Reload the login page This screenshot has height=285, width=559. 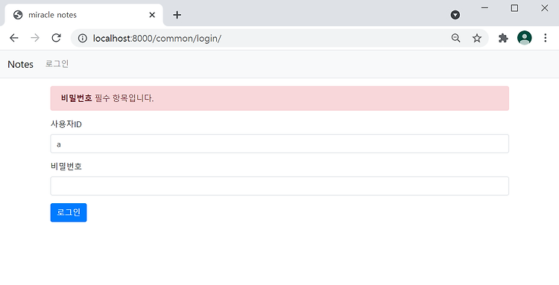pyautogui.click(x=57, y=38)
